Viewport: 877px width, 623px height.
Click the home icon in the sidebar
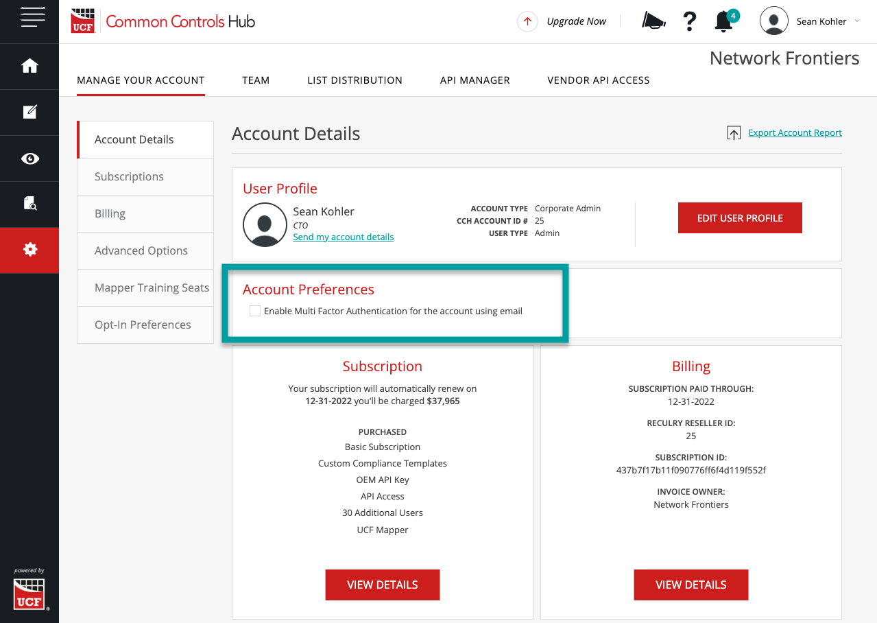click(x=29, y=66)
